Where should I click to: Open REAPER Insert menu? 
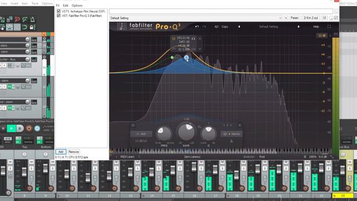(14, 3)
